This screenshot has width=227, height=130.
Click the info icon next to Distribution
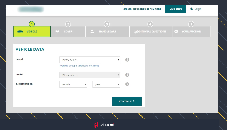pos(127,84)
